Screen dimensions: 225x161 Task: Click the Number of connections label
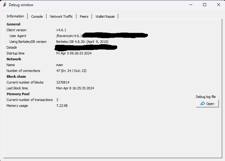point(23,71)
